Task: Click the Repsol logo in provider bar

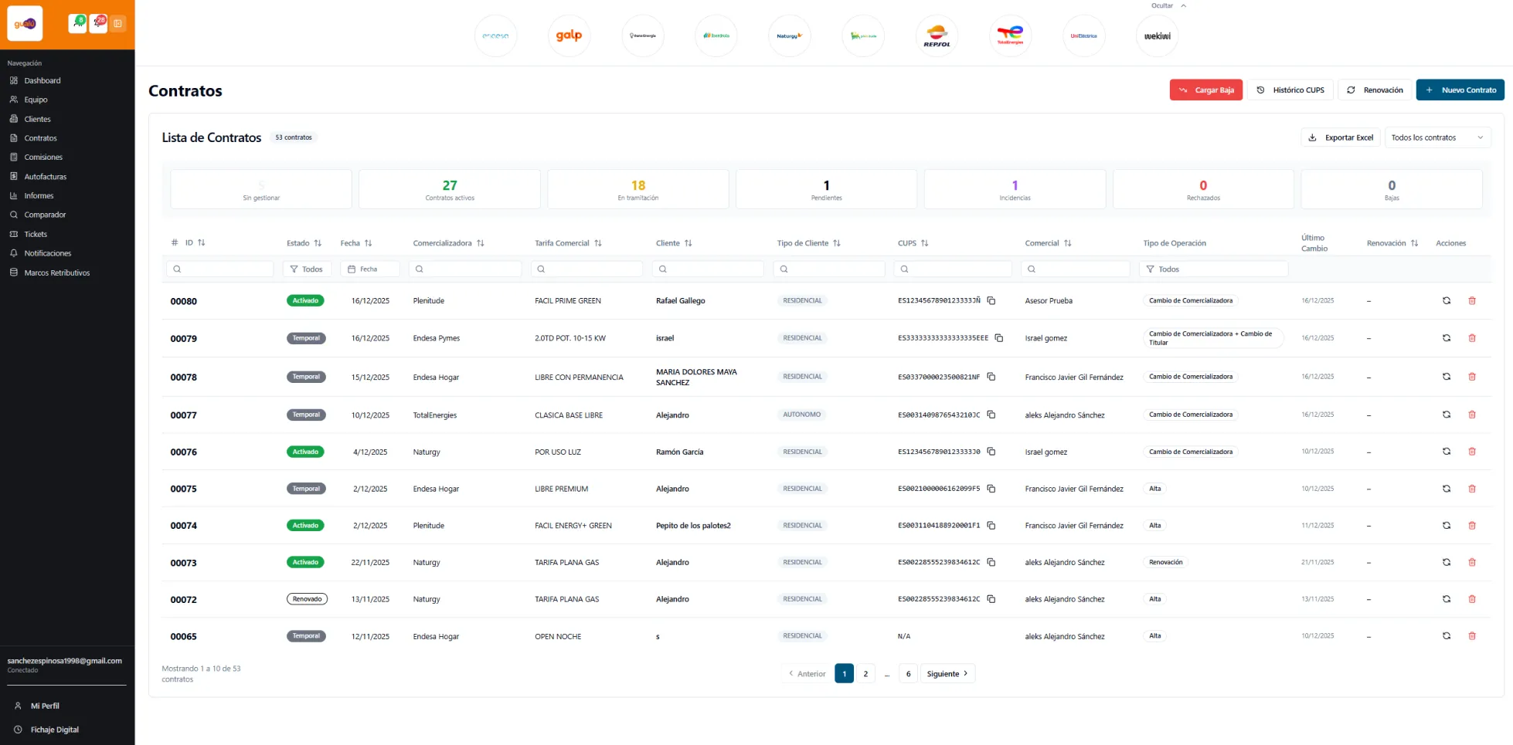Action: 936,36
